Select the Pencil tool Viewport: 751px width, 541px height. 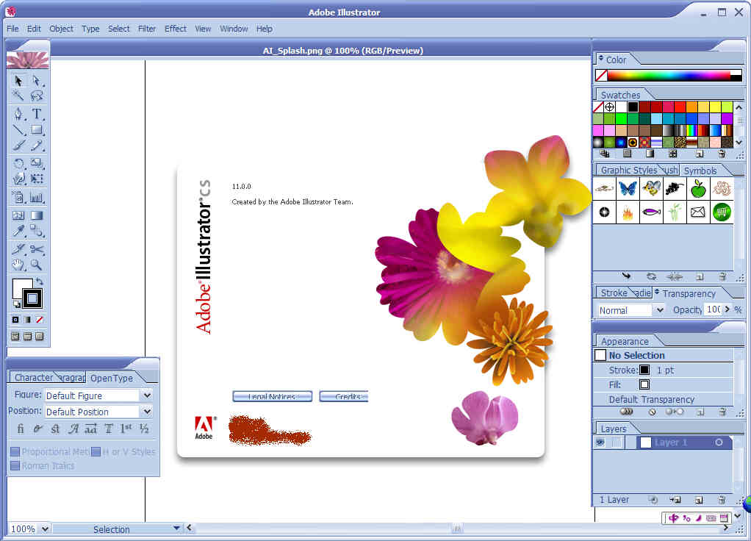(37, 146)
